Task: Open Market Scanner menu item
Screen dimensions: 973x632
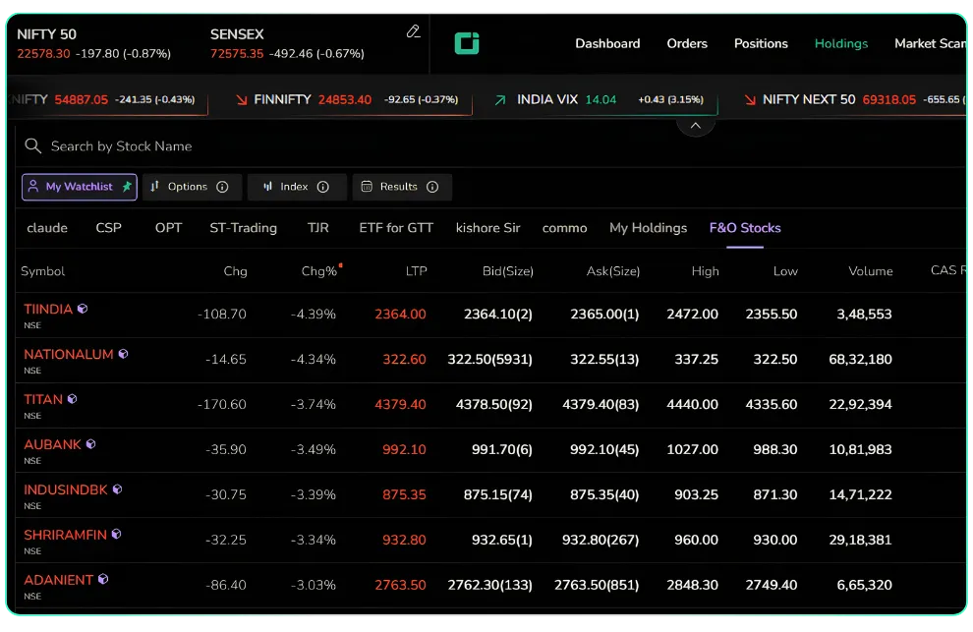Action: 930,43
